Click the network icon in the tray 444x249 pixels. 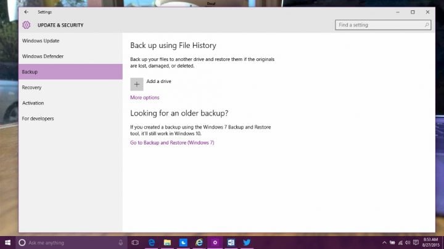pos(400,242)
